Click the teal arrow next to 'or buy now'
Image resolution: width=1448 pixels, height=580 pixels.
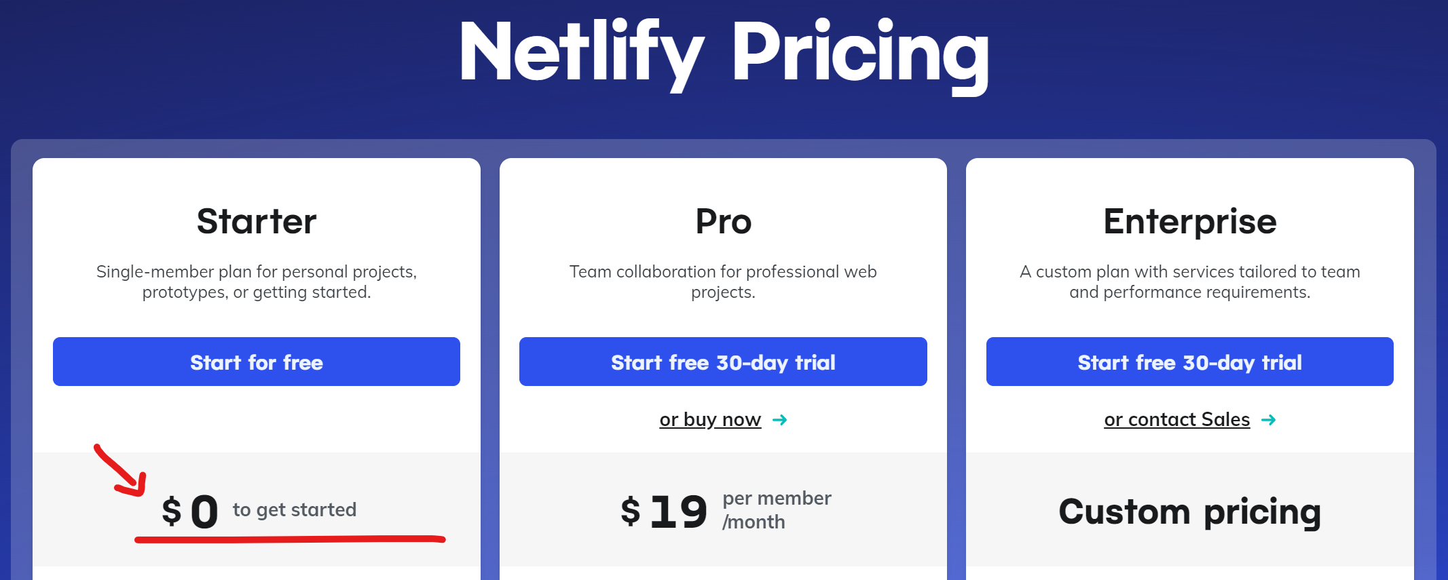pyautogui.click(x=779, y=419)
